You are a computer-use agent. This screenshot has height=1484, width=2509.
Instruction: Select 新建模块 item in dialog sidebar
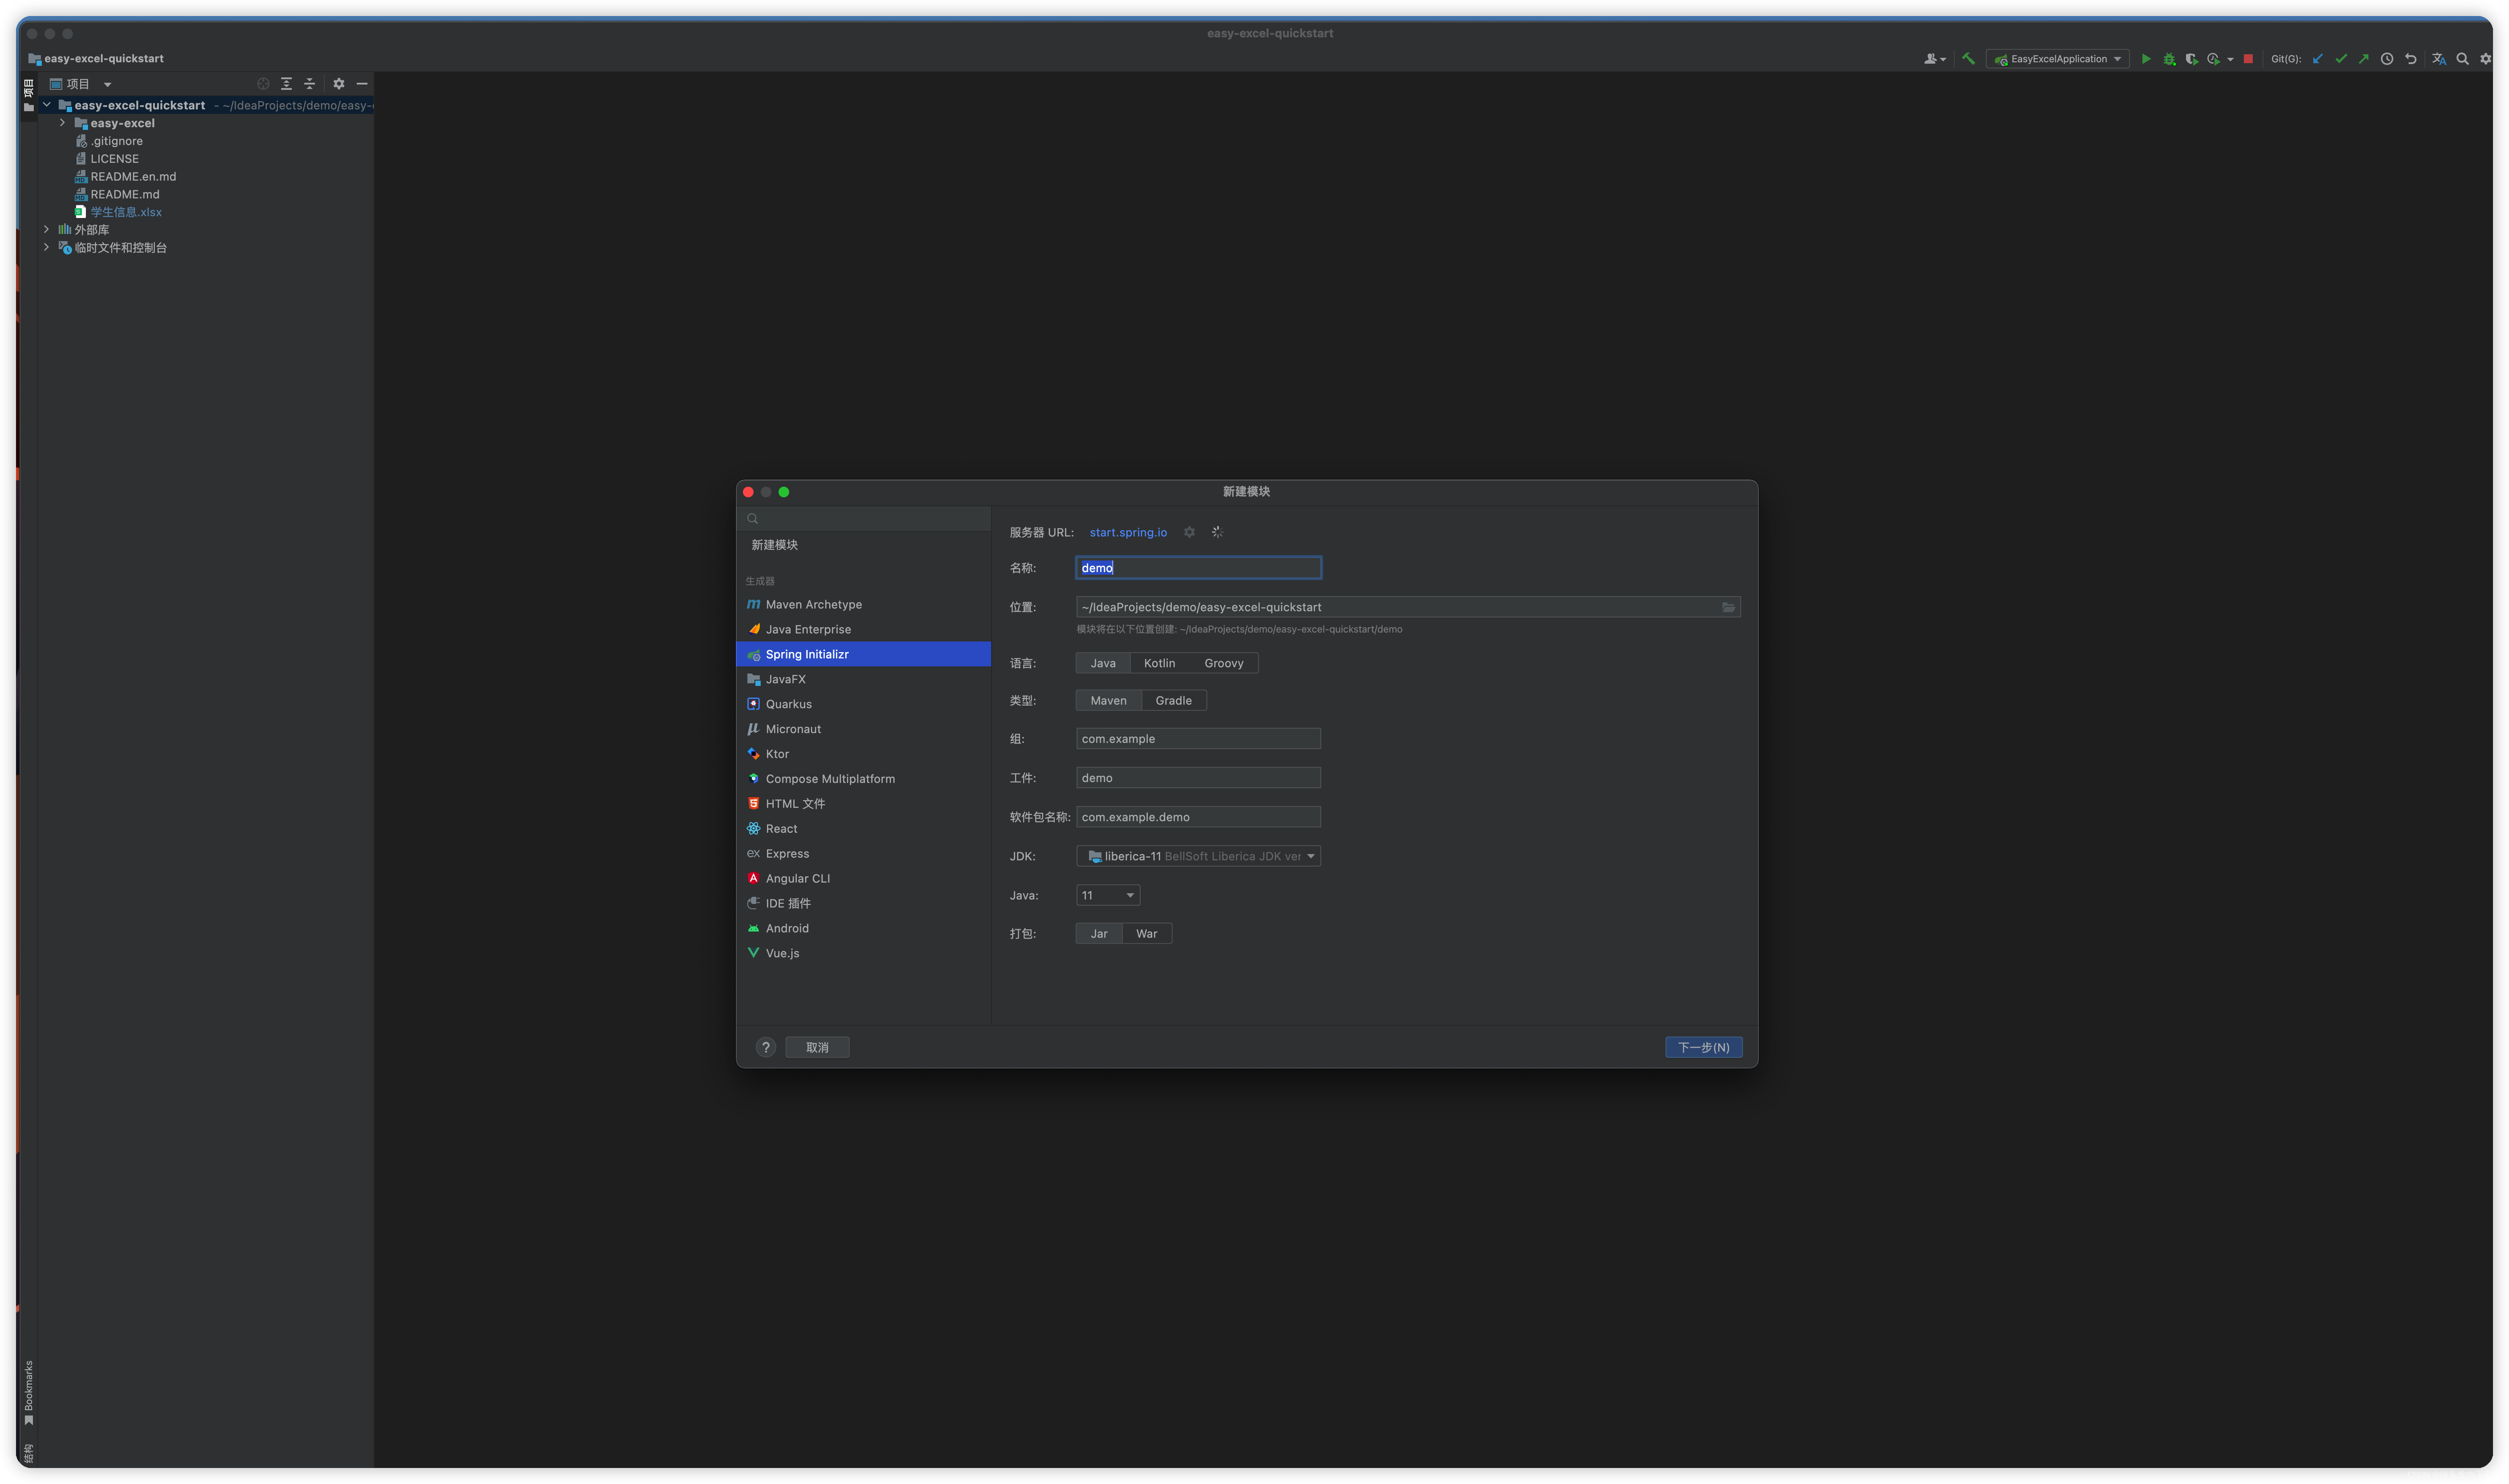(863, 545)
